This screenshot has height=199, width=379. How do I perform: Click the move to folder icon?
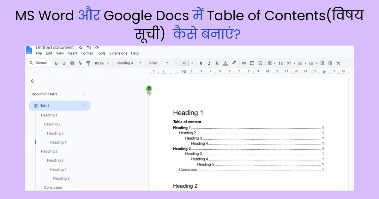[89, 48]
